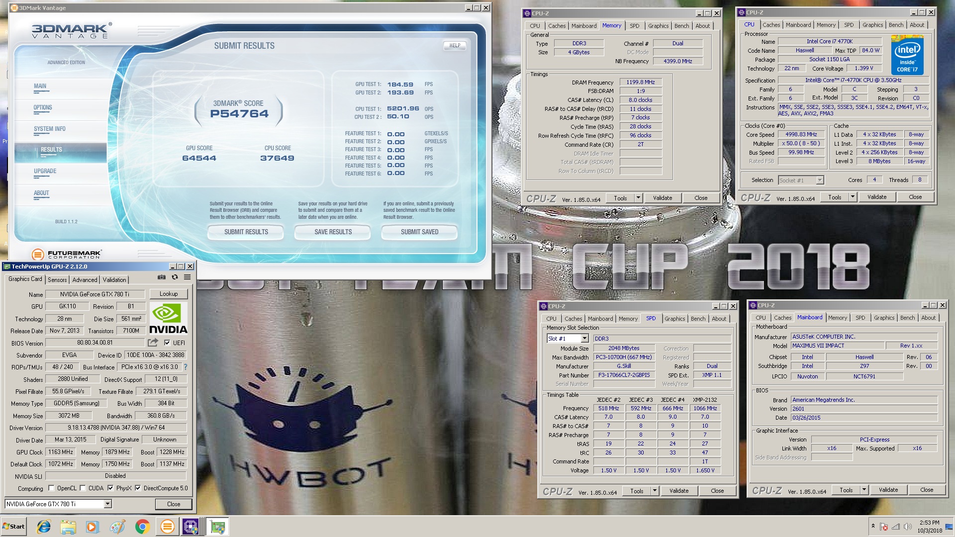Image resolution: width=955 pixels, height=537 pixels.
Task: Select the green GPU-Z taskbar icon
Action: pos(217,527)
